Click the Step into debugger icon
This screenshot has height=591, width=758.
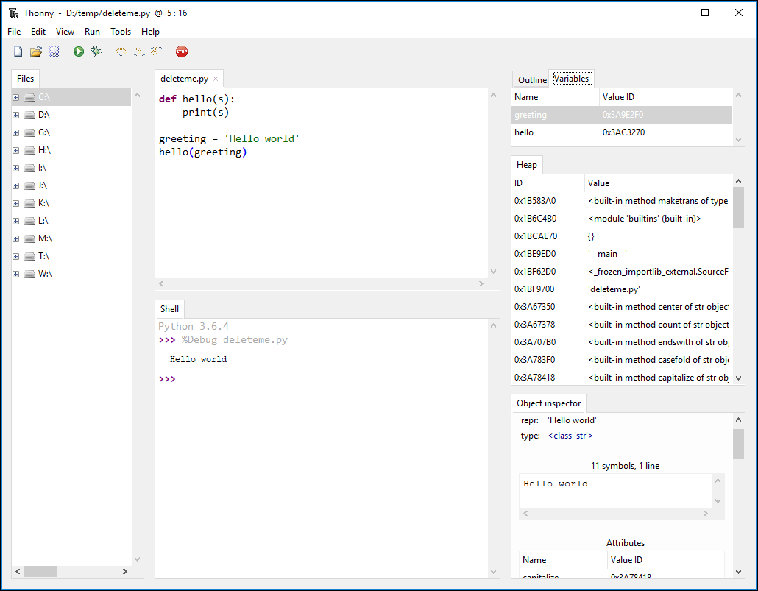(139, 52)
